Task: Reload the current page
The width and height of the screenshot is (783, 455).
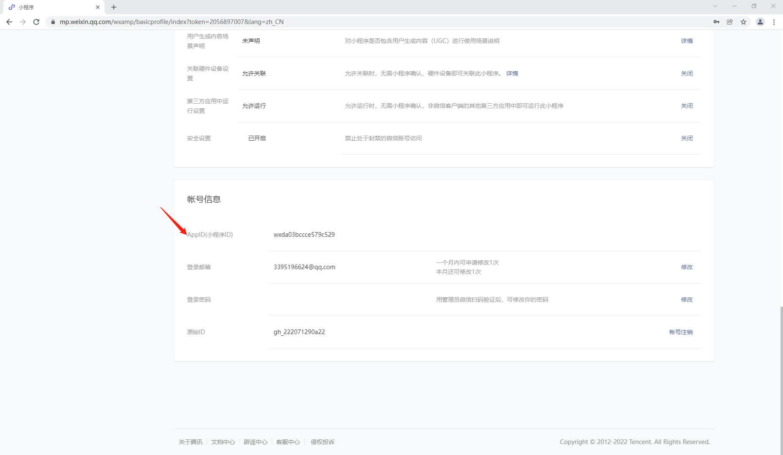Action: tap(36, 22)
